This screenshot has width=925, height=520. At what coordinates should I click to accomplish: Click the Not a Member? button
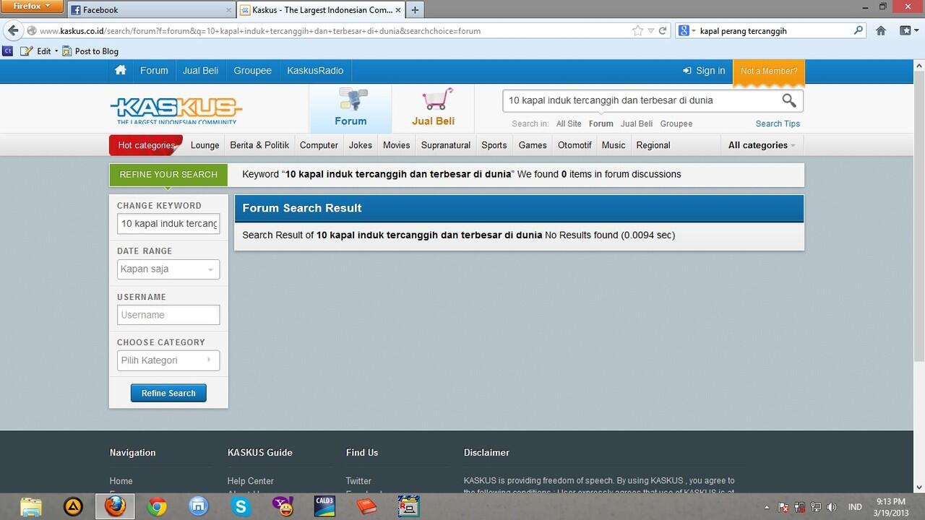[x=769, y=71]
